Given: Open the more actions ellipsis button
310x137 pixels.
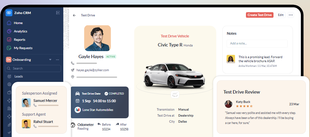Looking at the screenshot, I should coord(291,15).
